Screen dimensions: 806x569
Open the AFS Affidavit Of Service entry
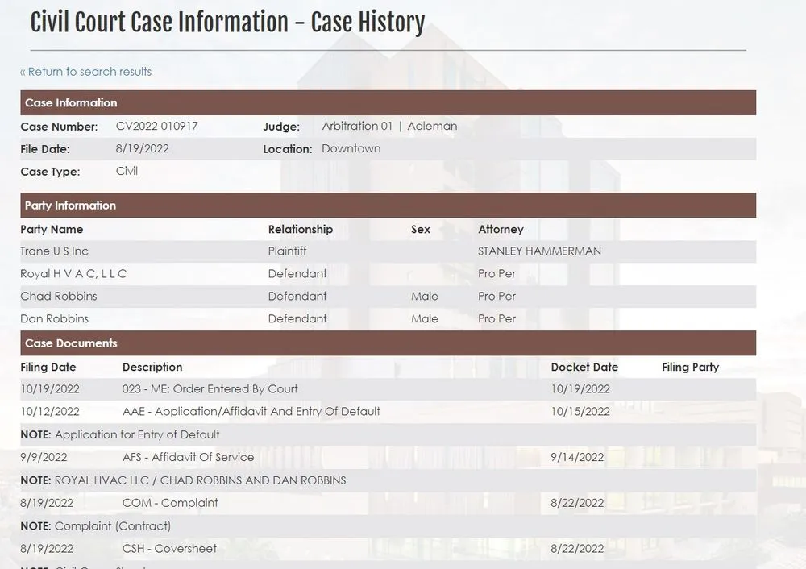point(188,458)
